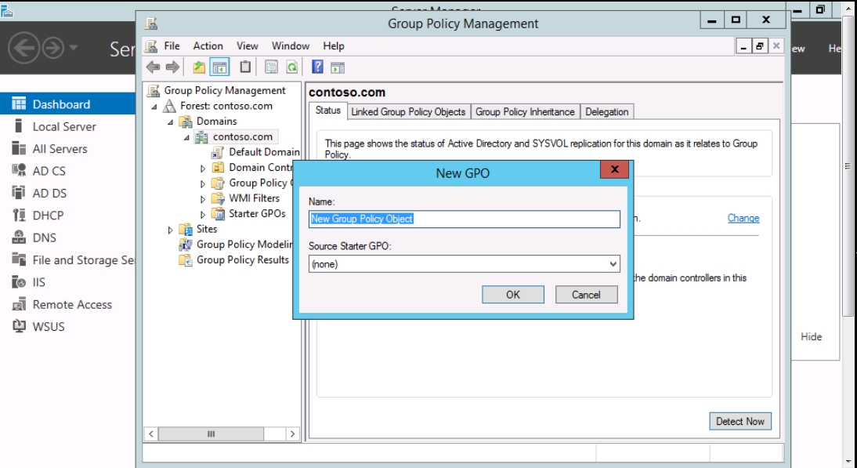Expand the Group Policy Objects node
Screen dimensions: 857x468
tap(203, 183)
